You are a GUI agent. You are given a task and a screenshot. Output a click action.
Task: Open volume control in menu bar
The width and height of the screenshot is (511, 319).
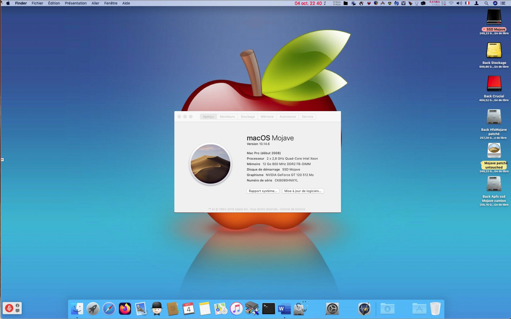[x=459, y=3]
